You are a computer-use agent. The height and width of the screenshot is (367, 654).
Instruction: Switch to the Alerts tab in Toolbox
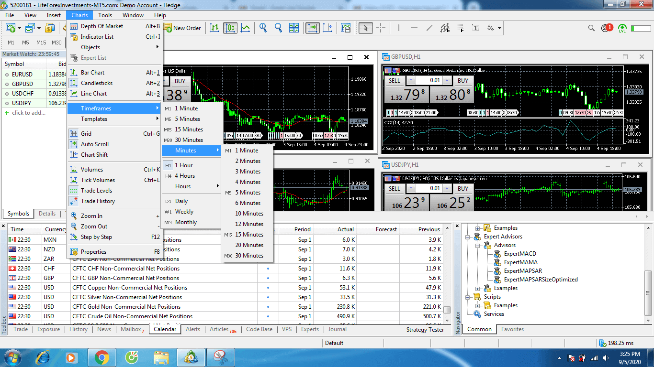193,329
